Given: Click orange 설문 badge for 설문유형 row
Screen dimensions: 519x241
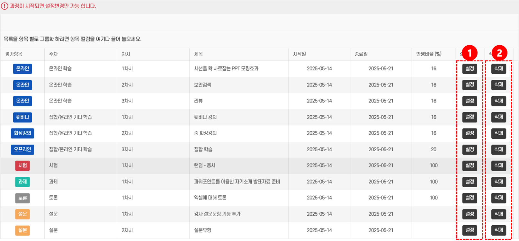Looking at the screenshot, I should tap(22, 230).
